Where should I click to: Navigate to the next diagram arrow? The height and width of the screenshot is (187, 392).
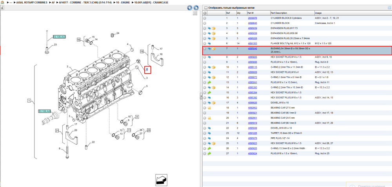click(196, 8)
